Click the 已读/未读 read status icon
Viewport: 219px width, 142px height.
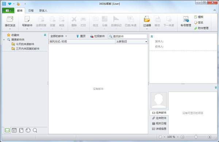click(x=130, y=19)
